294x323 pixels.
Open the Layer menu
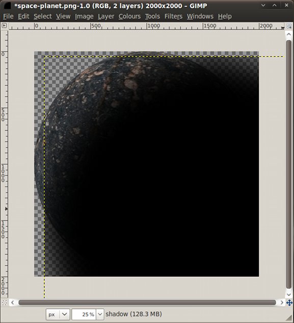pos(106,16)
